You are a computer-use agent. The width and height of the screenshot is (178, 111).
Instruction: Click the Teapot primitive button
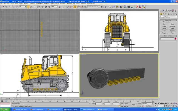[164, 33]
